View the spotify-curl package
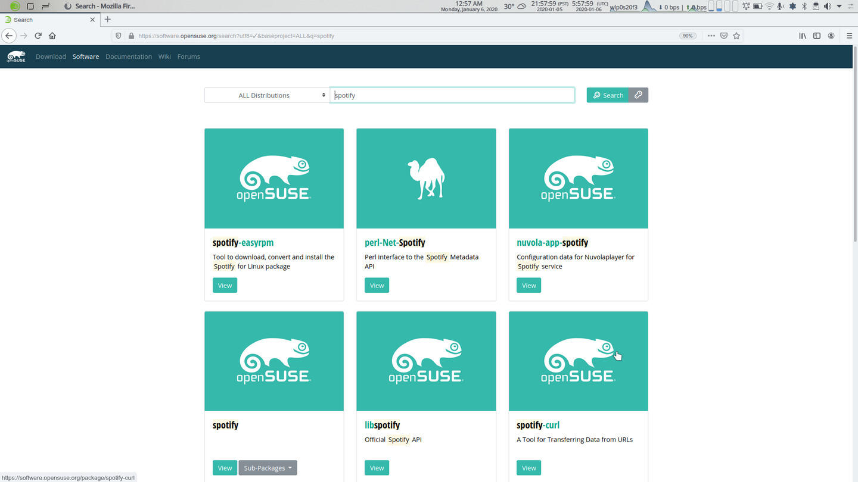 (529, 468)
